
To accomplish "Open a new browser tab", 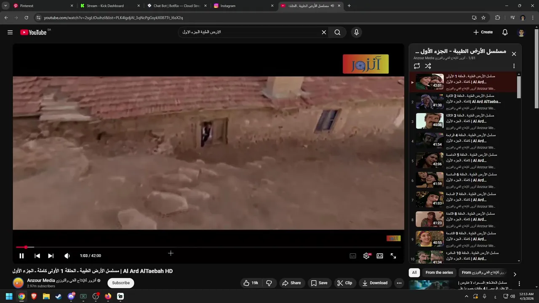I will click(349, 6).
